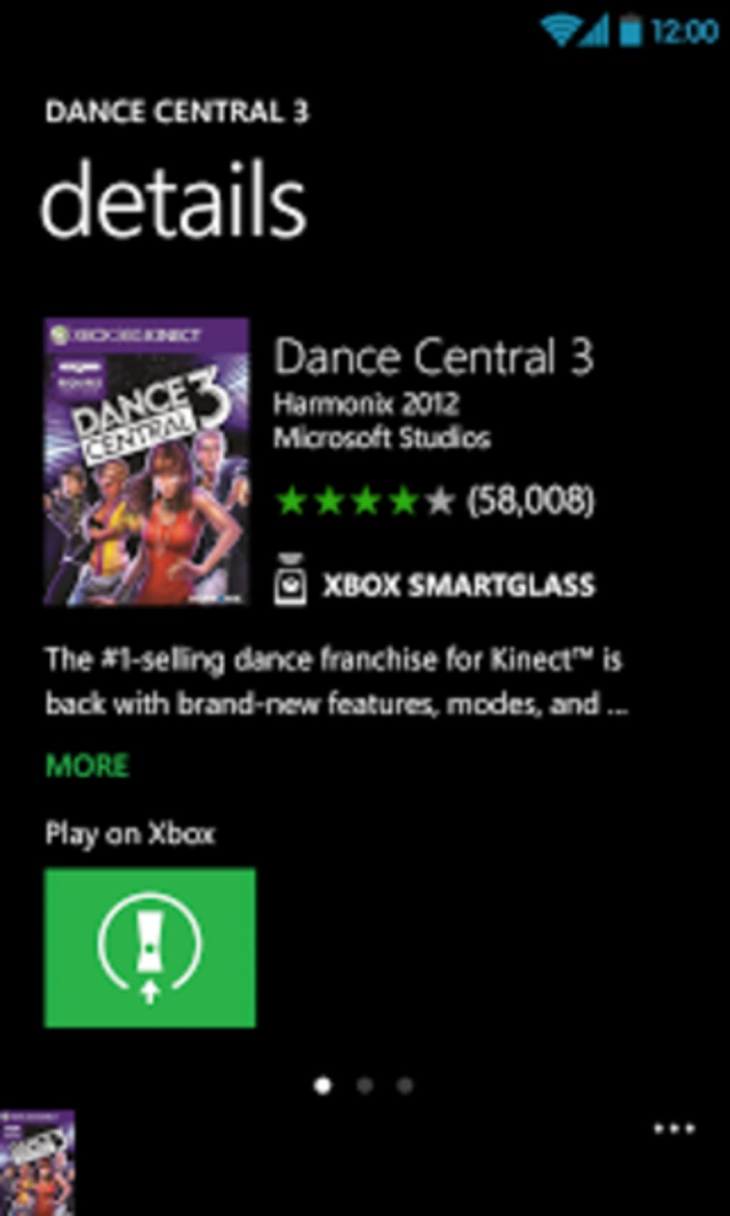This screenshot has width=730, height=1216.
Task: Tap the green Play on Xbox tile
Action: [150, 948]
